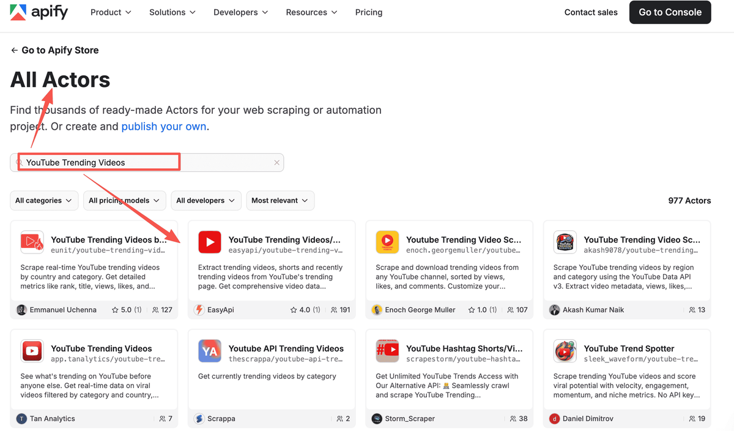Open the sleek_waveform Trend Spotter actor icon

click(x=565, y=351)
